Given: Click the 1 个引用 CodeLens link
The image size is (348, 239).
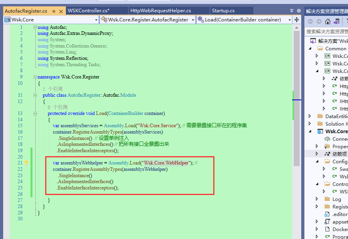Looking at the screenshot, I should coord(54,89).
